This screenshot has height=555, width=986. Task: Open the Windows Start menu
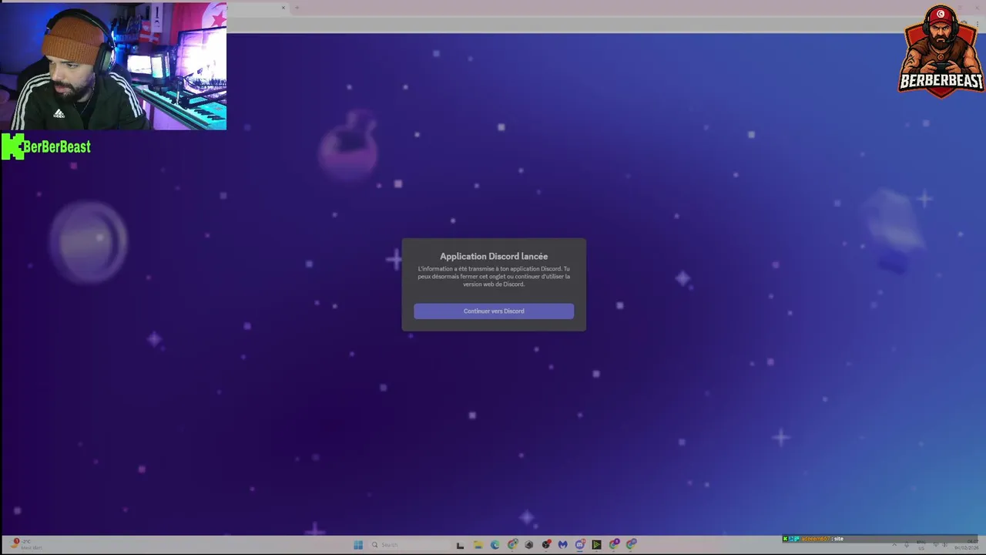pyautogui.click(x=358, y=545)
